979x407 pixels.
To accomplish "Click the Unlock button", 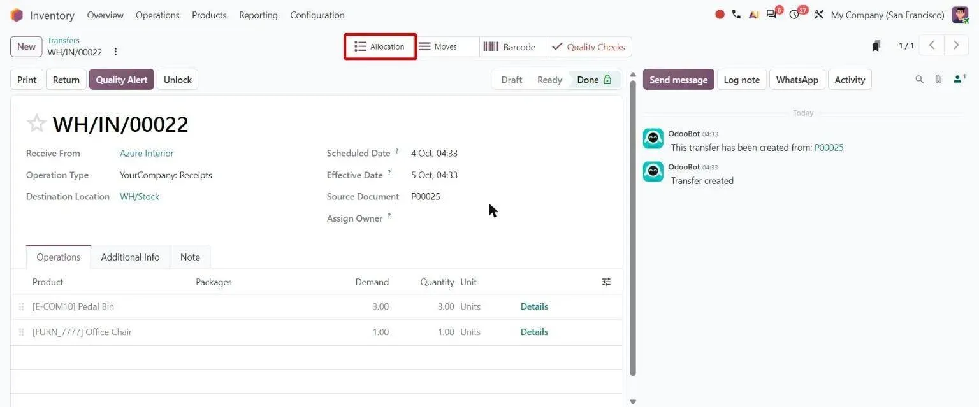I will [x=177, y=80].
